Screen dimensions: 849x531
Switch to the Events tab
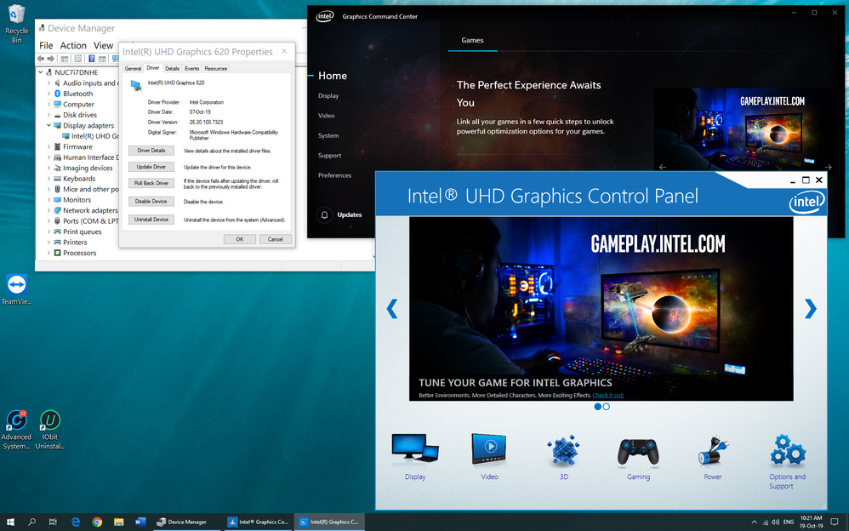click(191, 68)
